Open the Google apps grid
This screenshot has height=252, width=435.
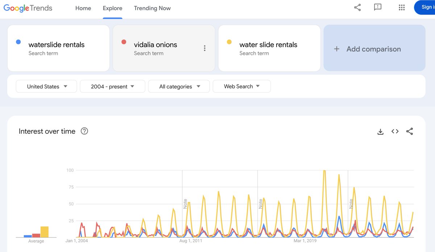402,8
